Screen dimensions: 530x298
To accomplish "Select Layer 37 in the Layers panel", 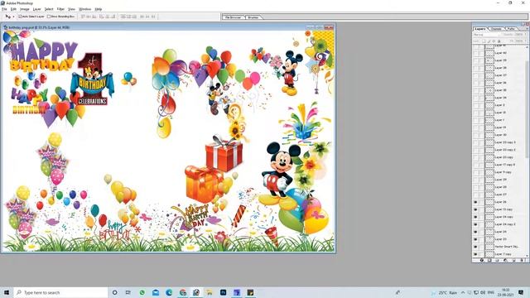I will (x=499, y=75).
